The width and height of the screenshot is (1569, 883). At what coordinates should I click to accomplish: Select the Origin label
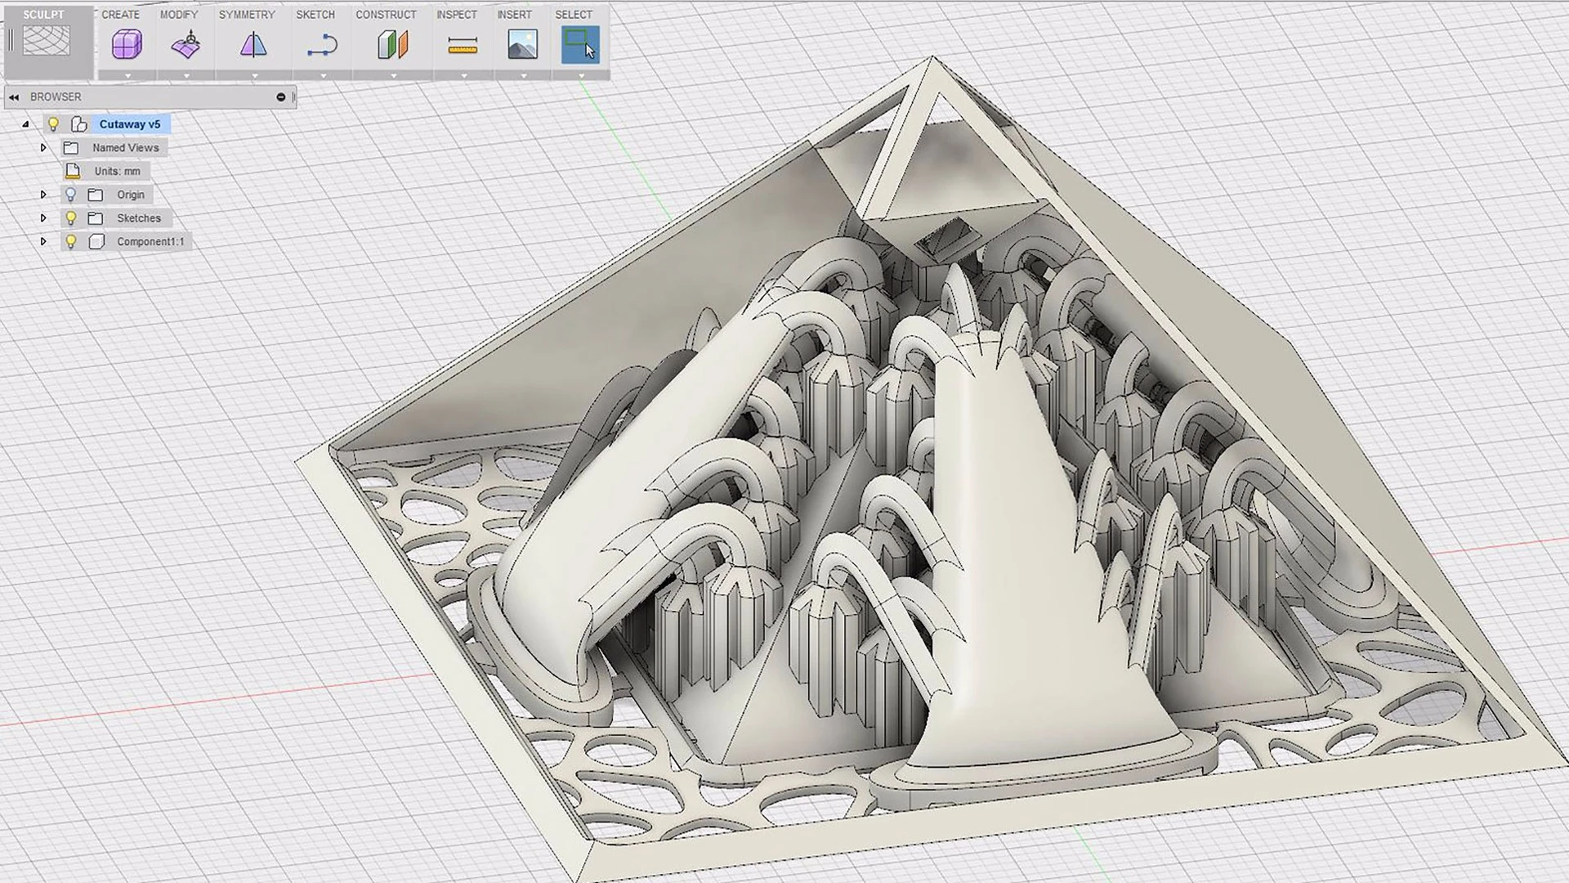pyautogui.click(x=131, y=195)
